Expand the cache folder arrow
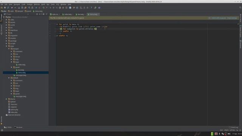This screenshot has height=136, width=242. (6, 25)
